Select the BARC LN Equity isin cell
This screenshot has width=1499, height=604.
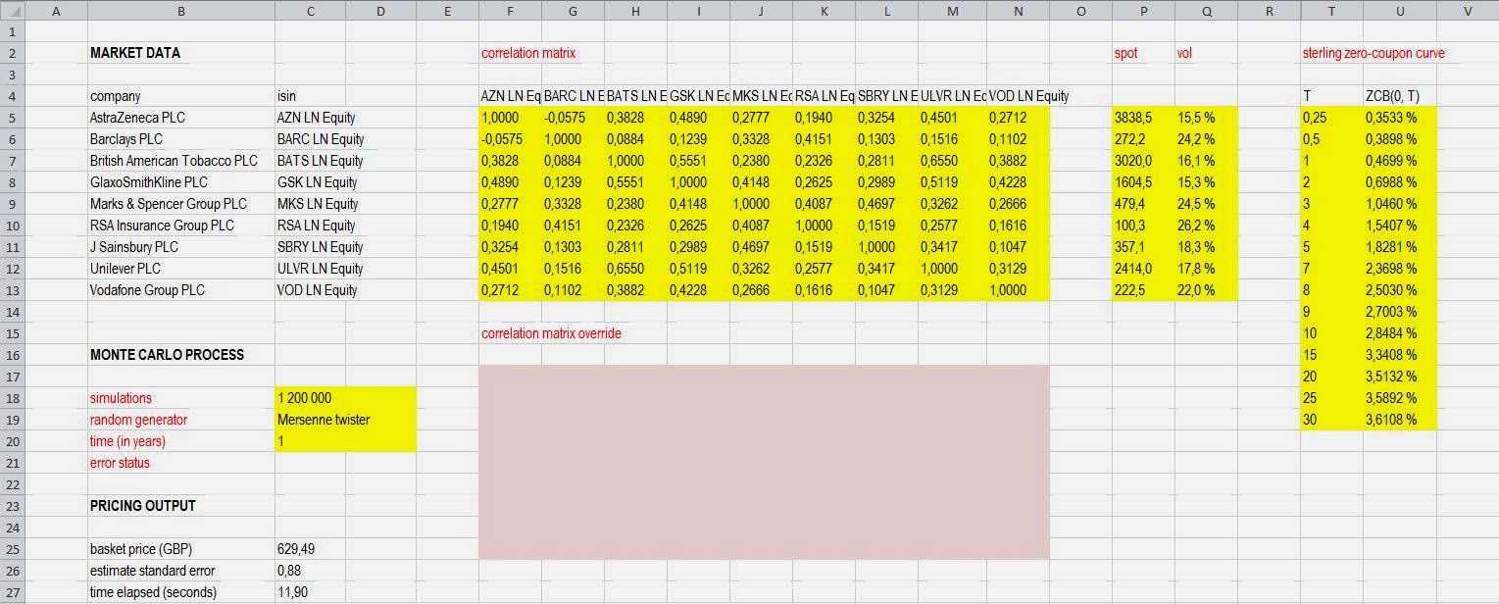click(310, 139)
